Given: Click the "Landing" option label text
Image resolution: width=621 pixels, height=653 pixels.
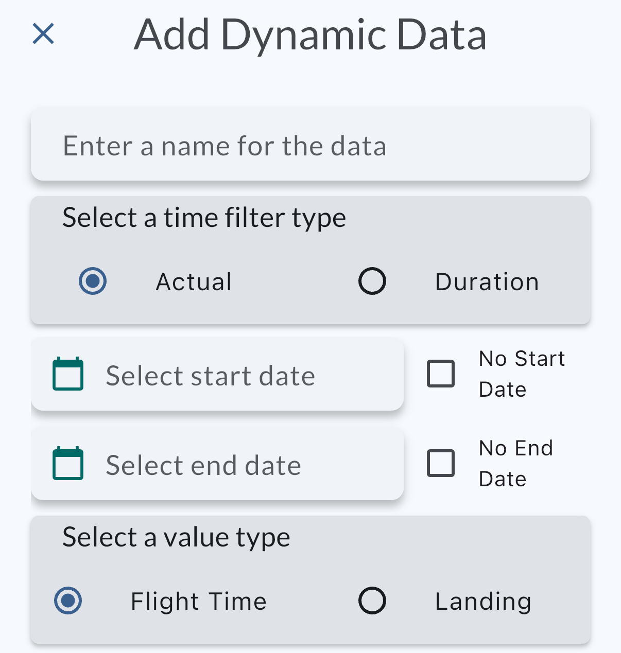Looking at the screenshot, I should (x=483, y=602).
